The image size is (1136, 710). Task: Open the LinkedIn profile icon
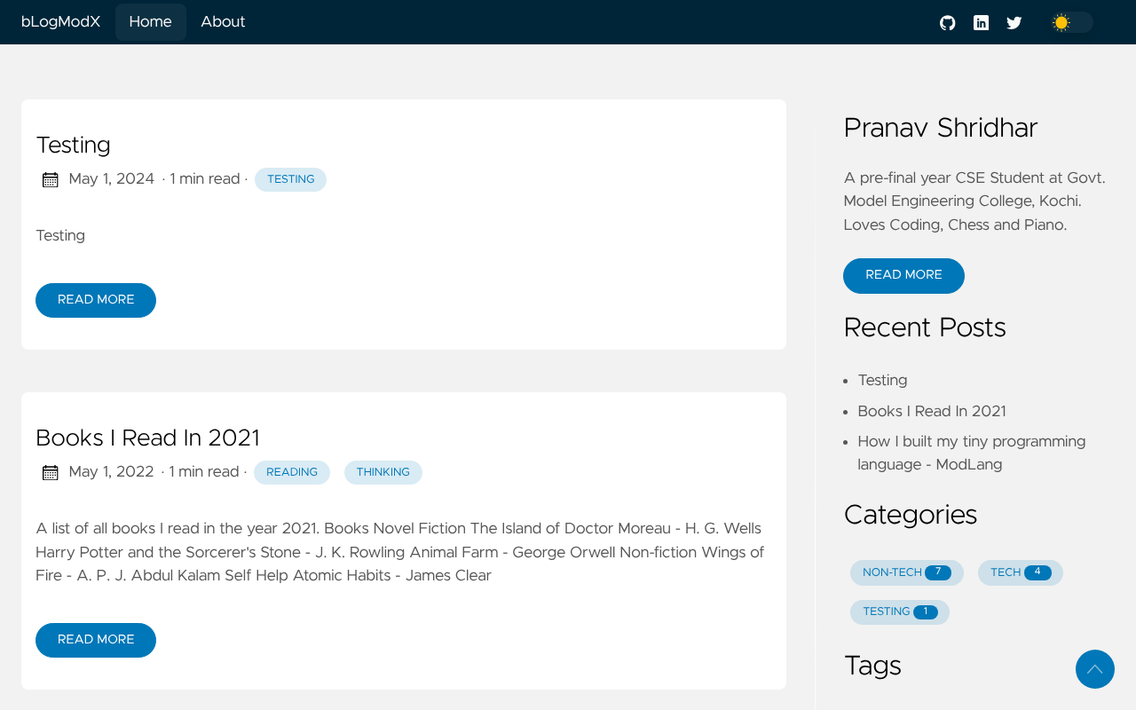[x=981, y=23]
